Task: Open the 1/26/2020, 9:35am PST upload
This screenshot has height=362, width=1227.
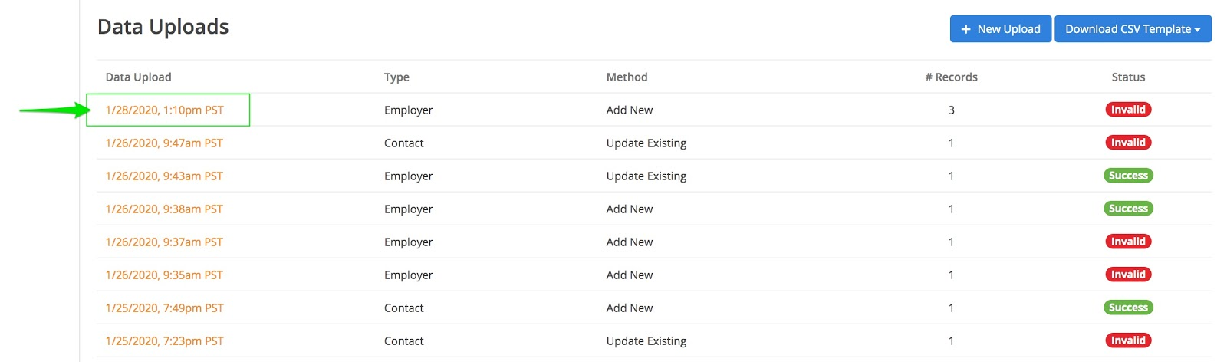Action: (164, 275)
